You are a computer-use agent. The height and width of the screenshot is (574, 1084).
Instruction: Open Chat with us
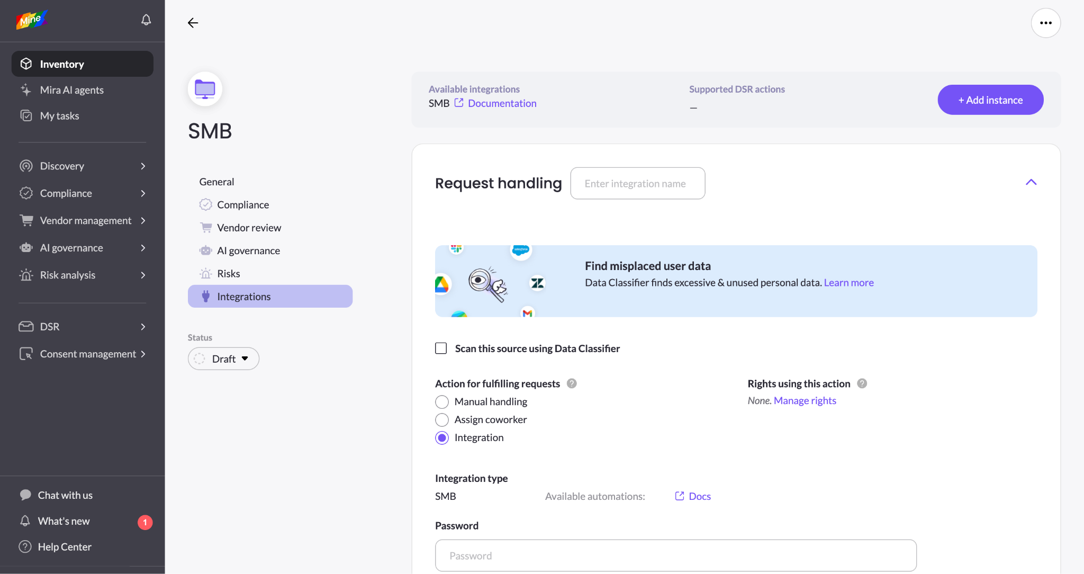coord(65,495)
